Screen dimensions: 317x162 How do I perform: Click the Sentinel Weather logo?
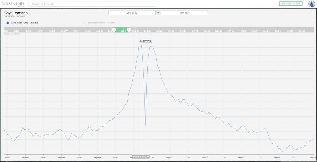click(x=14, y=4)
